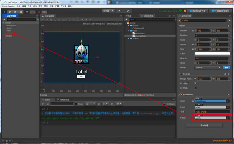The height and width of the screenshot is (144, 234).
Task: Click the blue button beside Group dropdown
Action: coord(226,68)
